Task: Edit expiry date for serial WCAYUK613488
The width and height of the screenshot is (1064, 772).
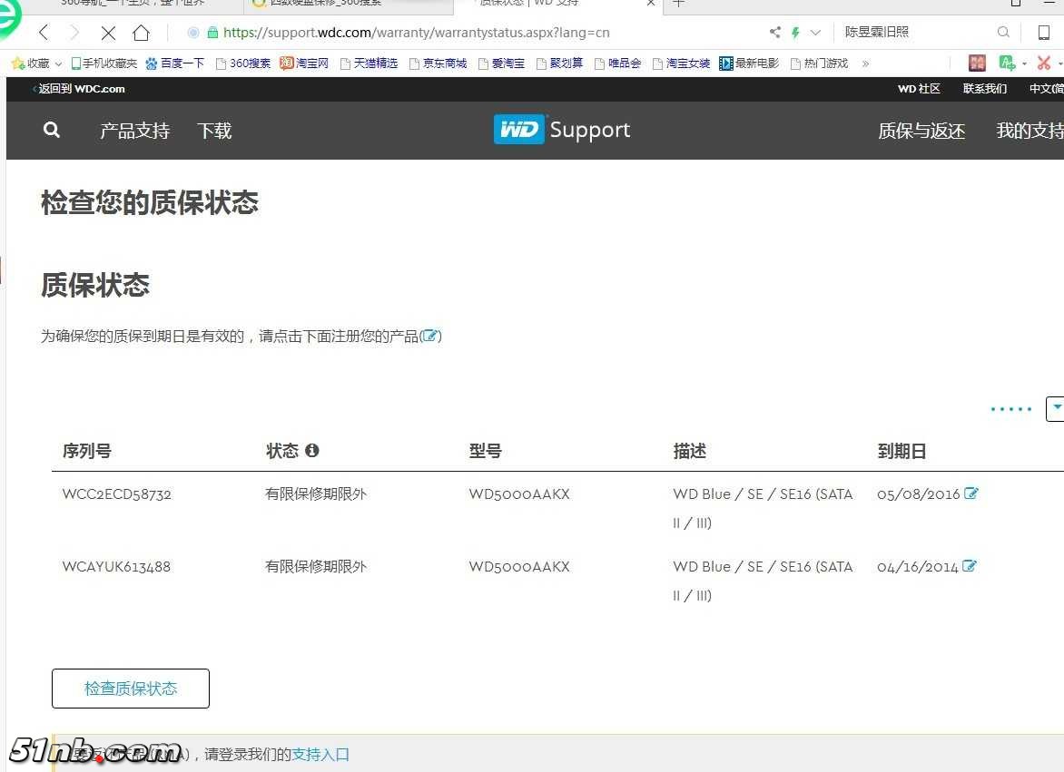Action: pyautogui.click(x=970, y=566)
